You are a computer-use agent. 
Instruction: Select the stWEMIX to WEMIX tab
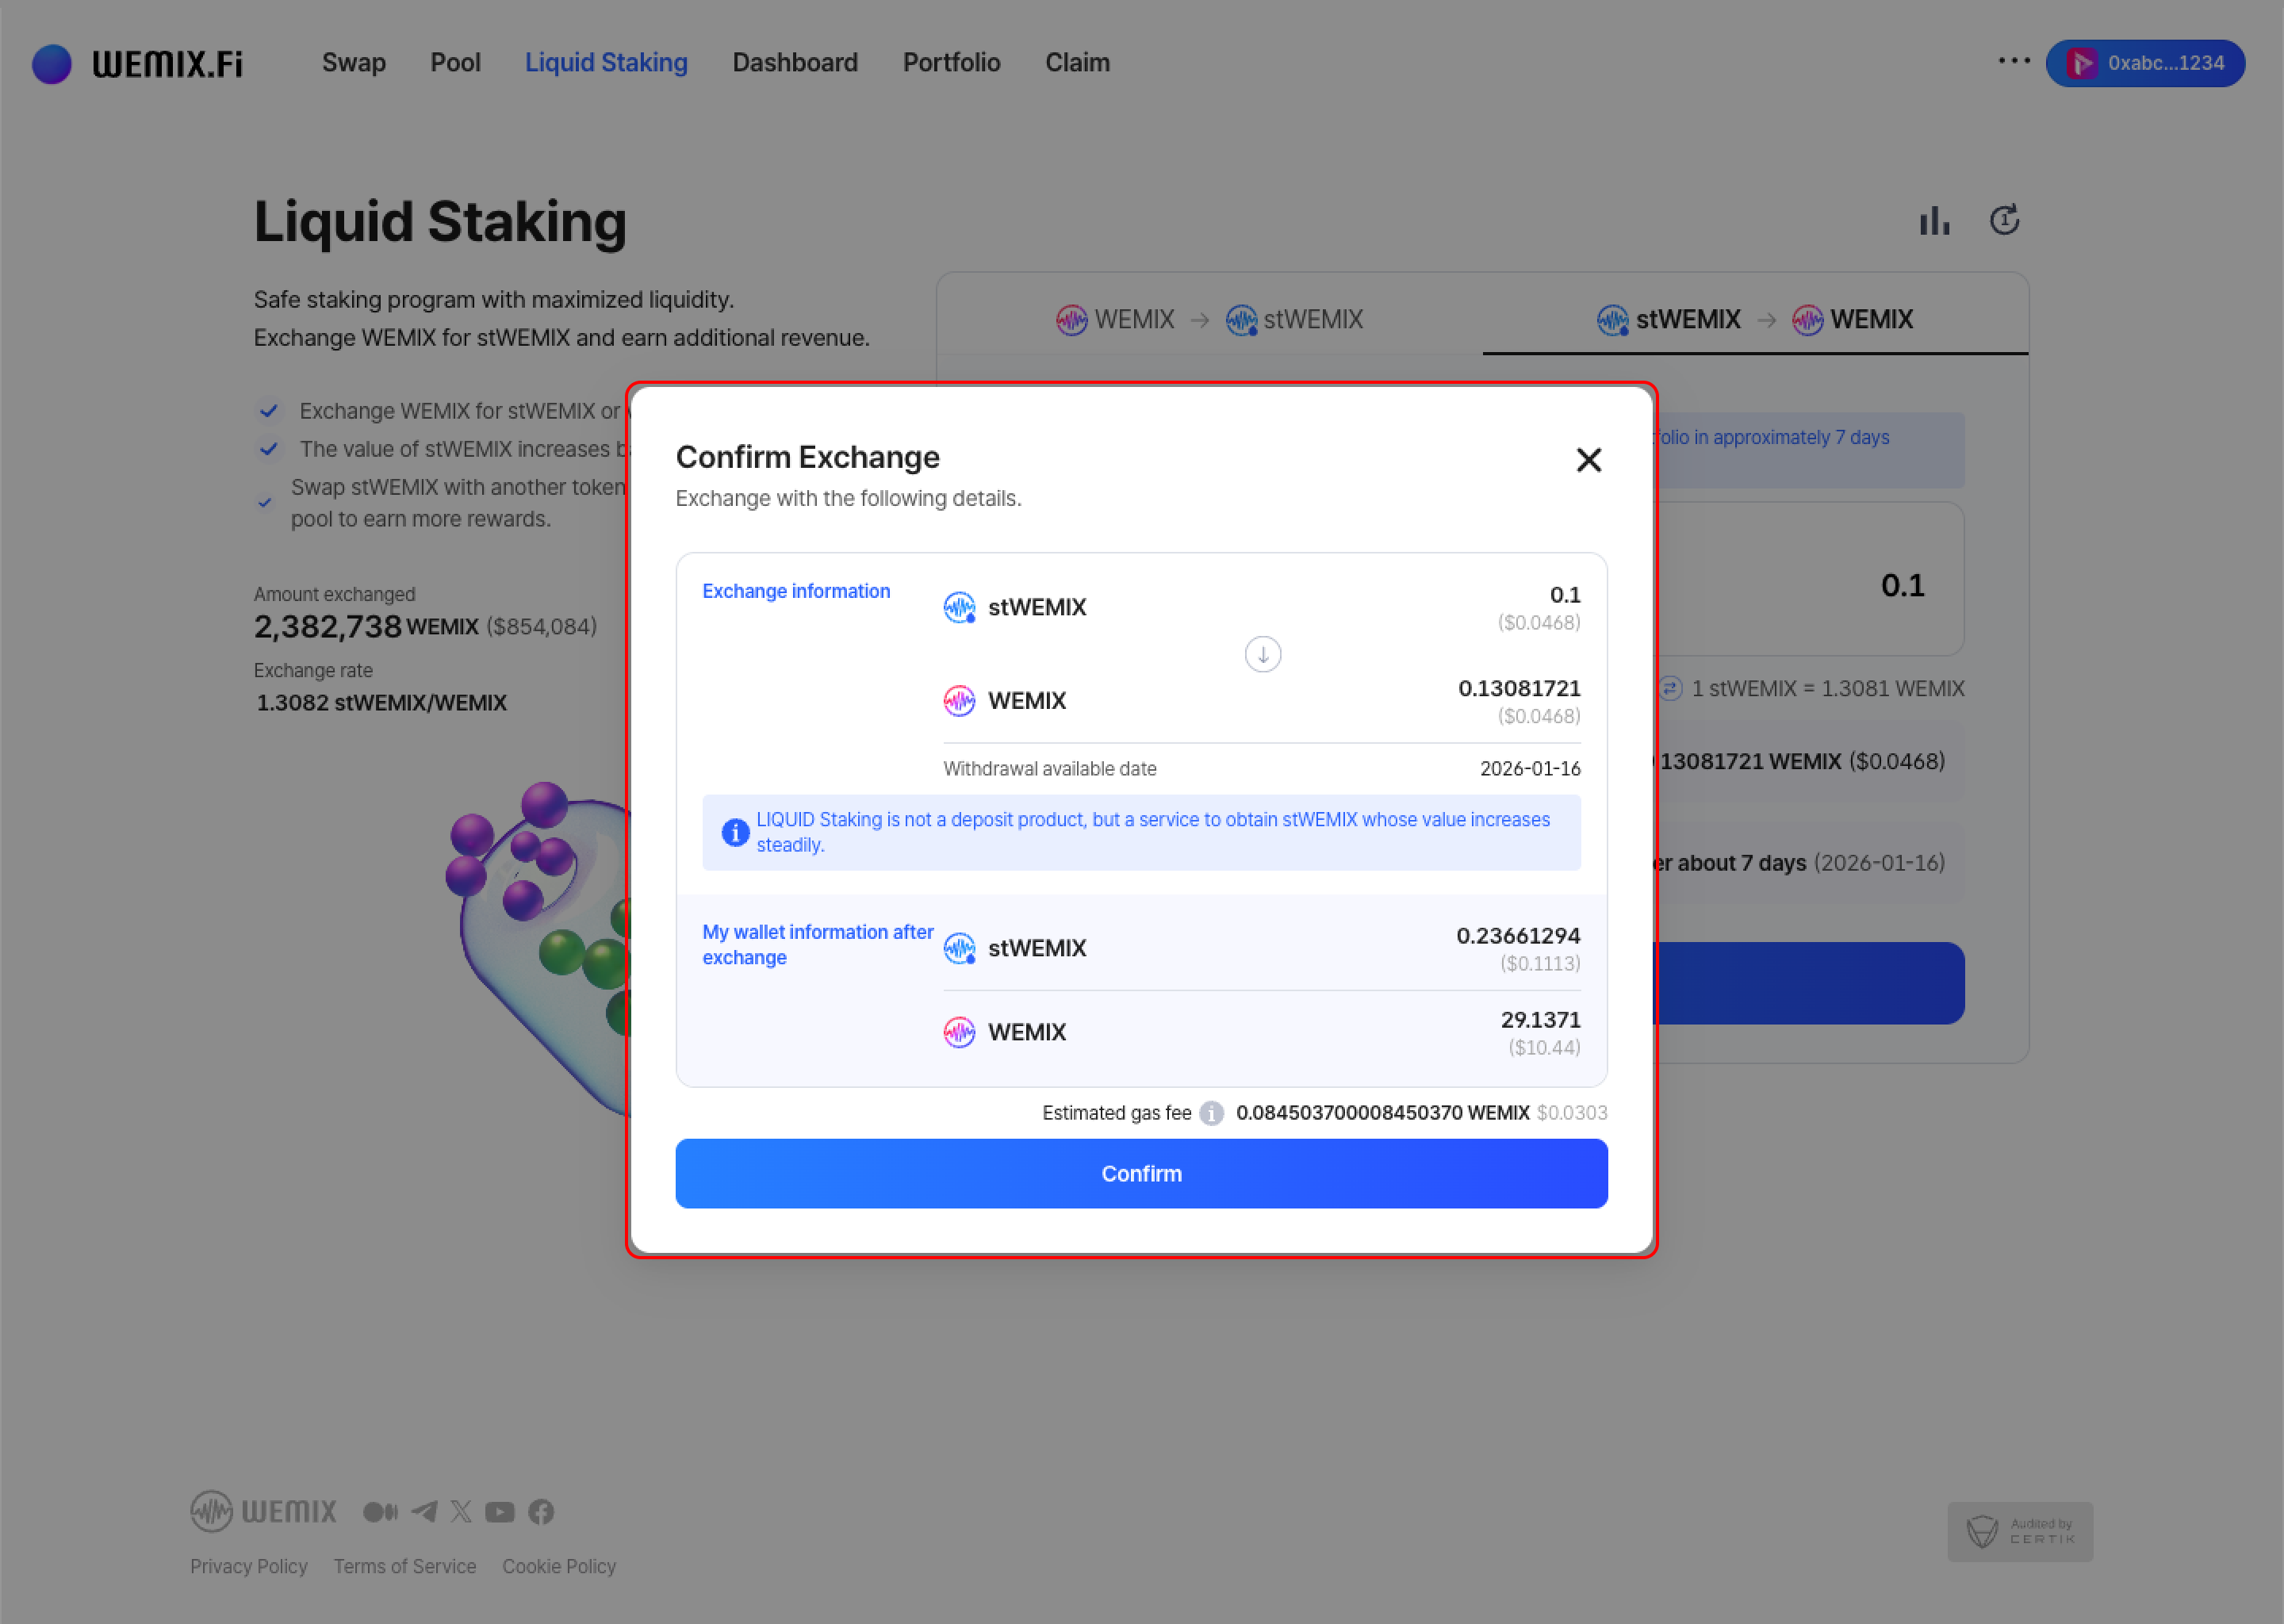pos(1754,319)
